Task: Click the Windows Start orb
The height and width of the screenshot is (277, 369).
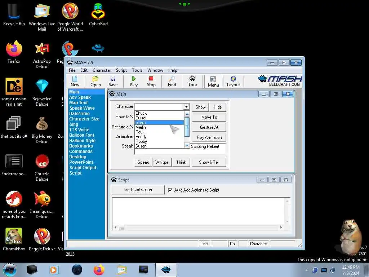Action: [x=10, y=270]
